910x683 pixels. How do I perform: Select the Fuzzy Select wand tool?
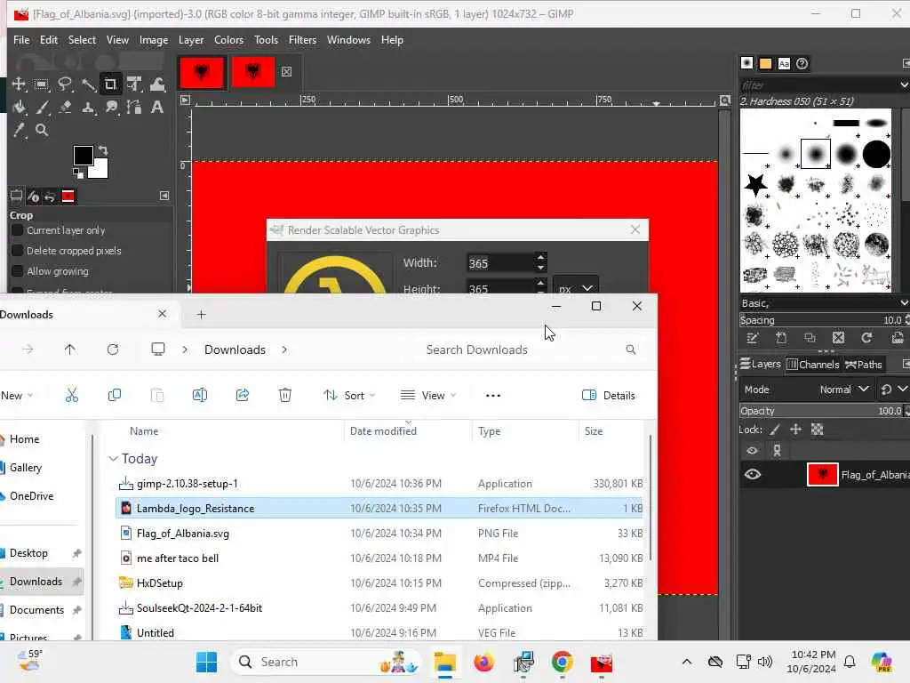point(88,84)
